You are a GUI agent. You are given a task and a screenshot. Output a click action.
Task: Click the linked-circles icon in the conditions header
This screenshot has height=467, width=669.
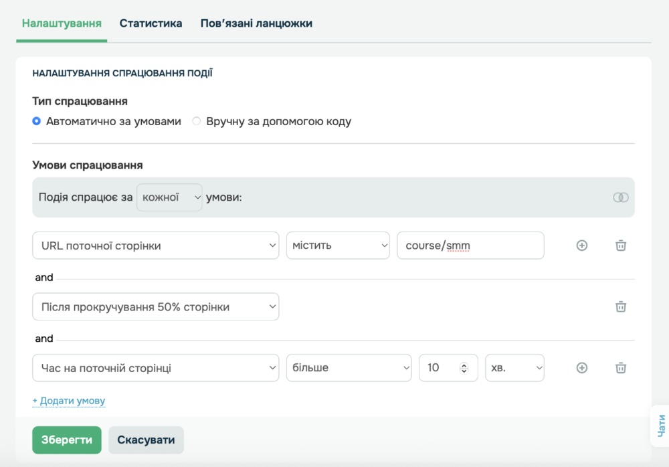coord(621,197)
